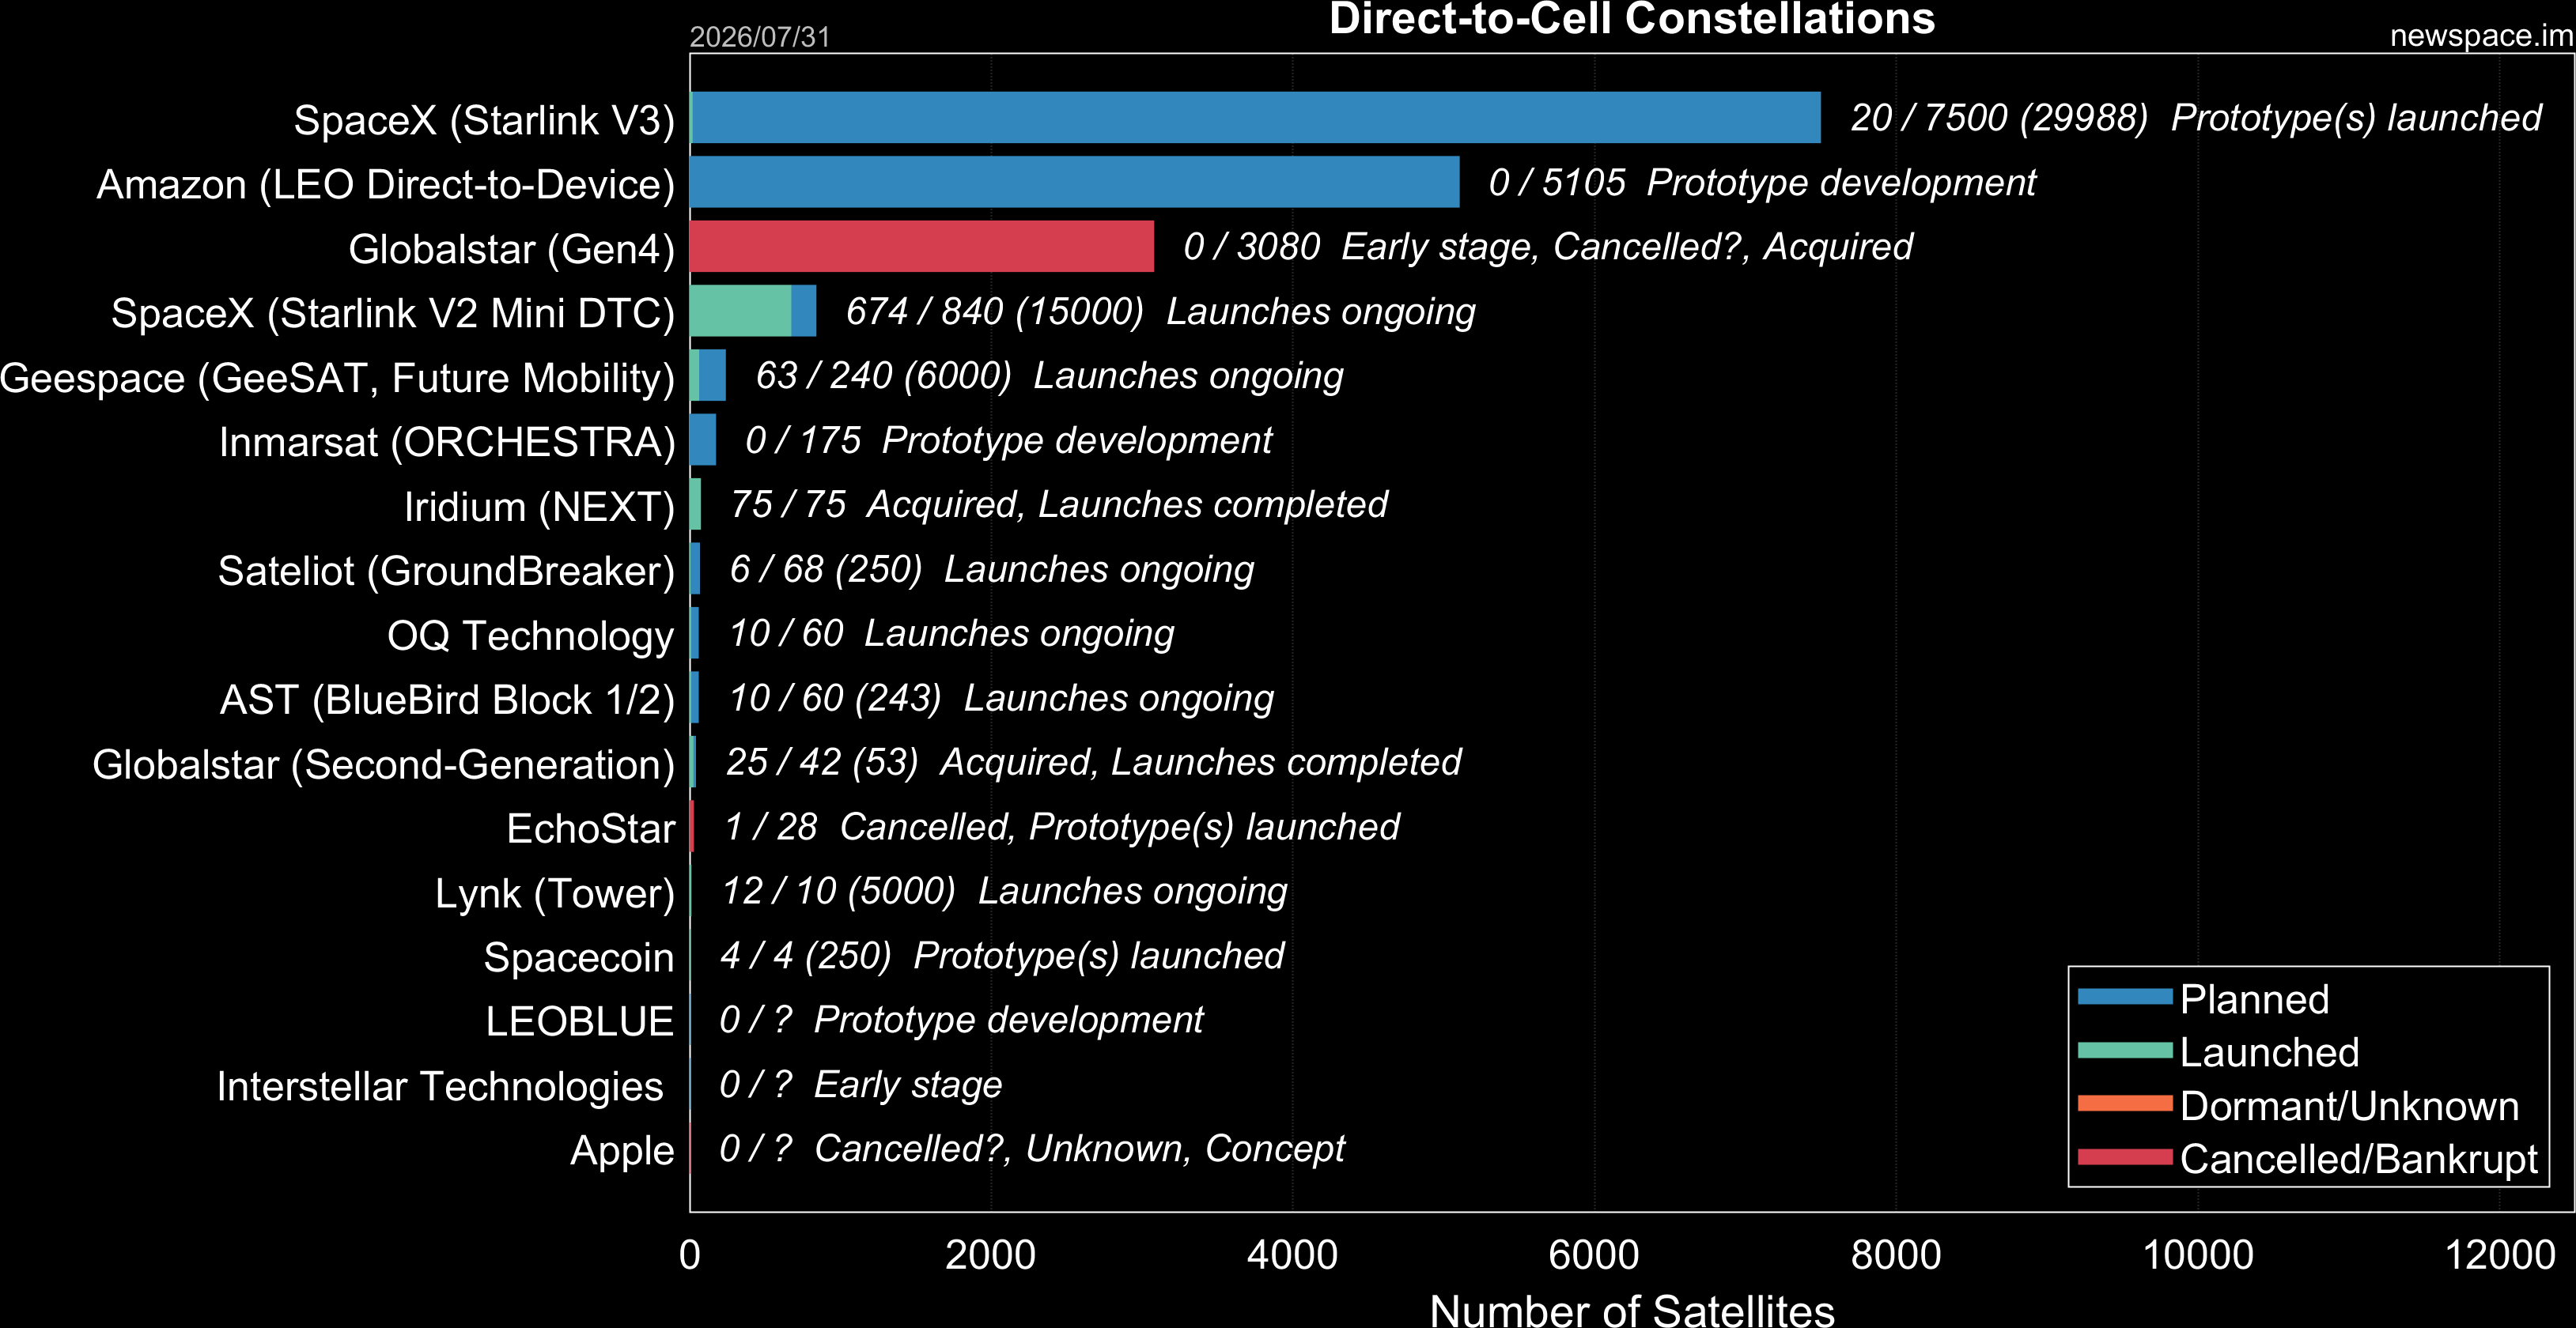Click the '0 / ? Early stage' annotation
The height and width of the screenshot is (1328, 2576).
tap(860, 1085)
